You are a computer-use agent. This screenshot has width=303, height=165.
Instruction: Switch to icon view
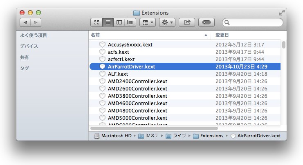click(97, 22)
